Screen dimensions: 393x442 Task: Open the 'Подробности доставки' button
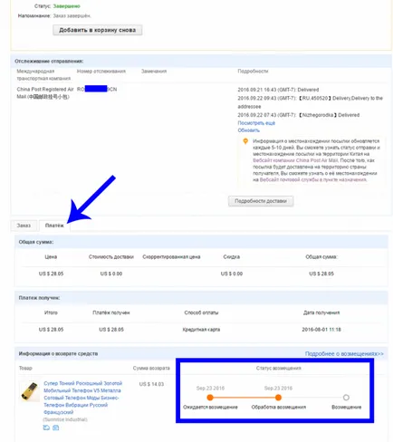point(261,201)
